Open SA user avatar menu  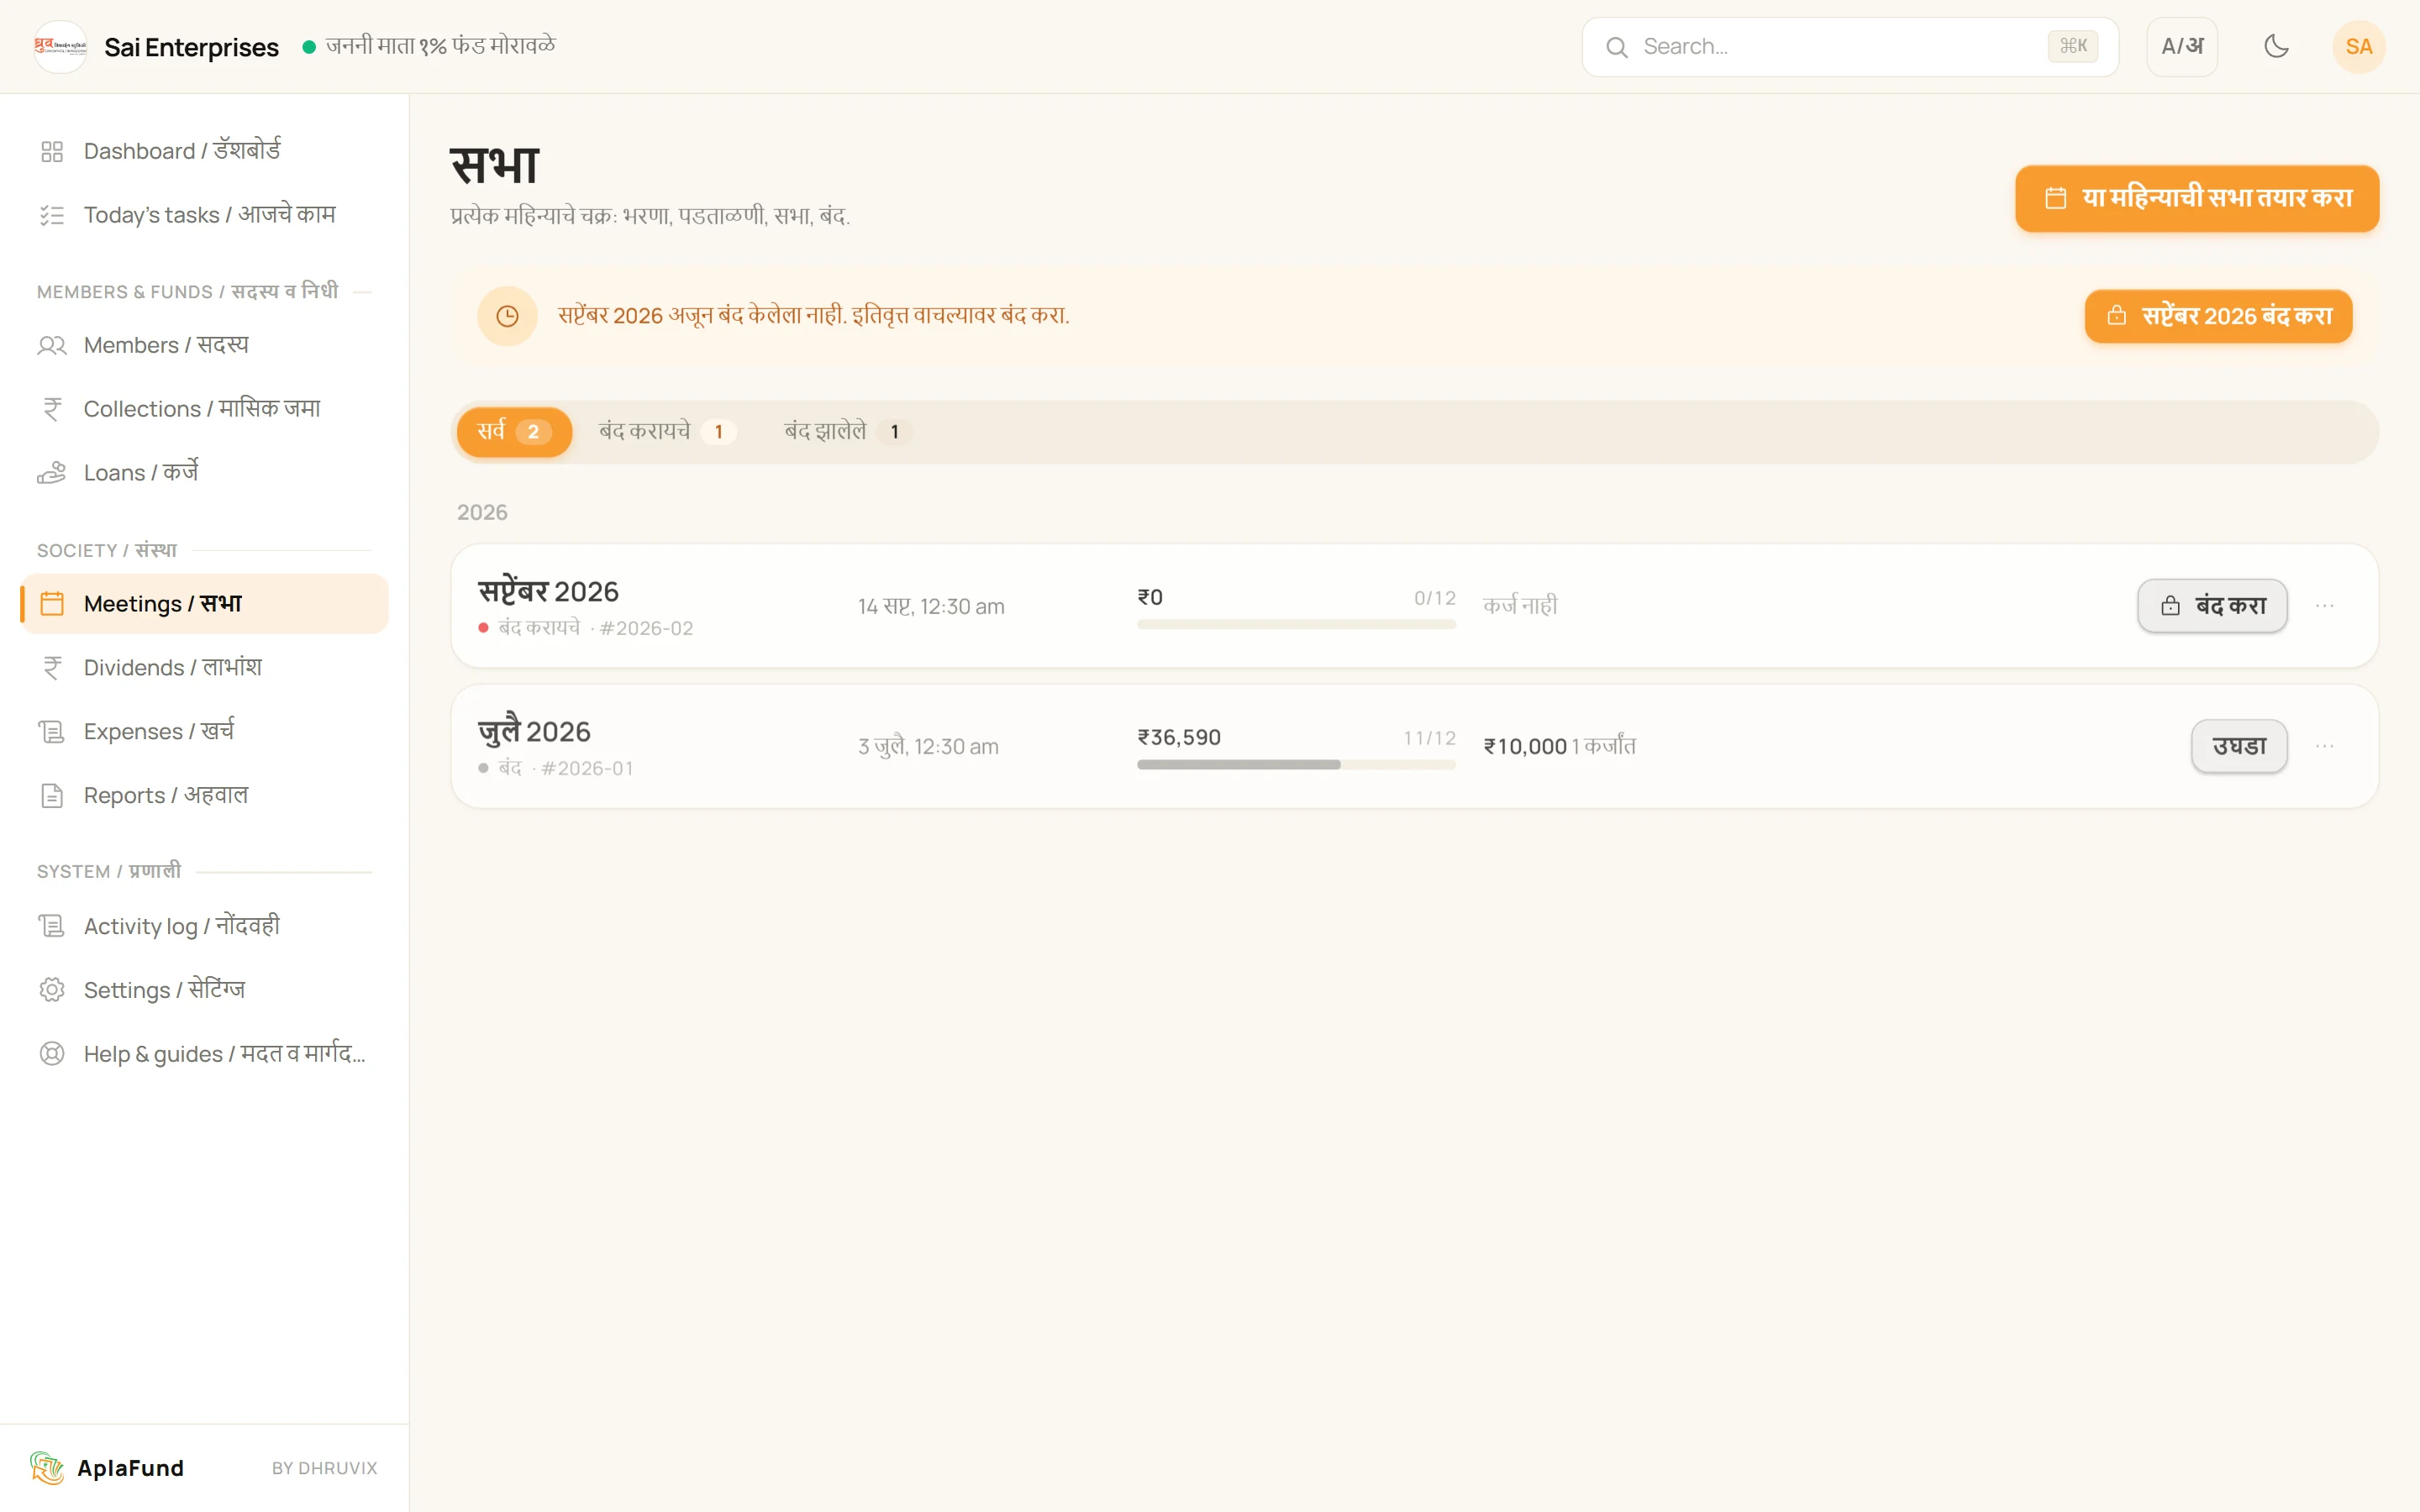(2359, 46)
